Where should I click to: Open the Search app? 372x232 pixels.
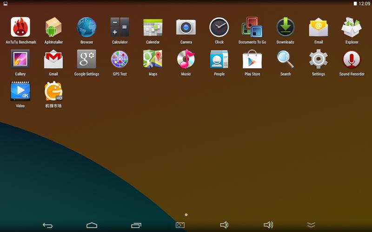pos(286,59)
